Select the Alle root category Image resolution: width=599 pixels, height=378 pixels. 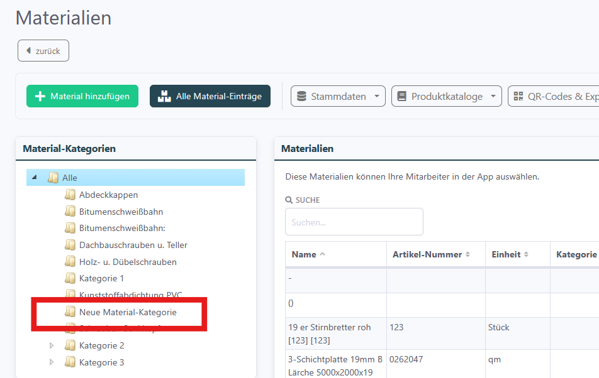point(69,178)
